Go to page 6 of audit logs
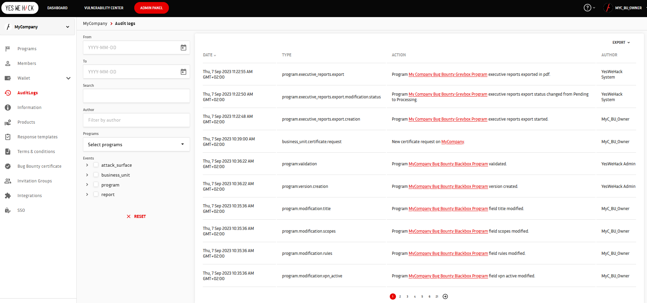The height and width of the screenshot is (303, 647). (x=430, y=297)
